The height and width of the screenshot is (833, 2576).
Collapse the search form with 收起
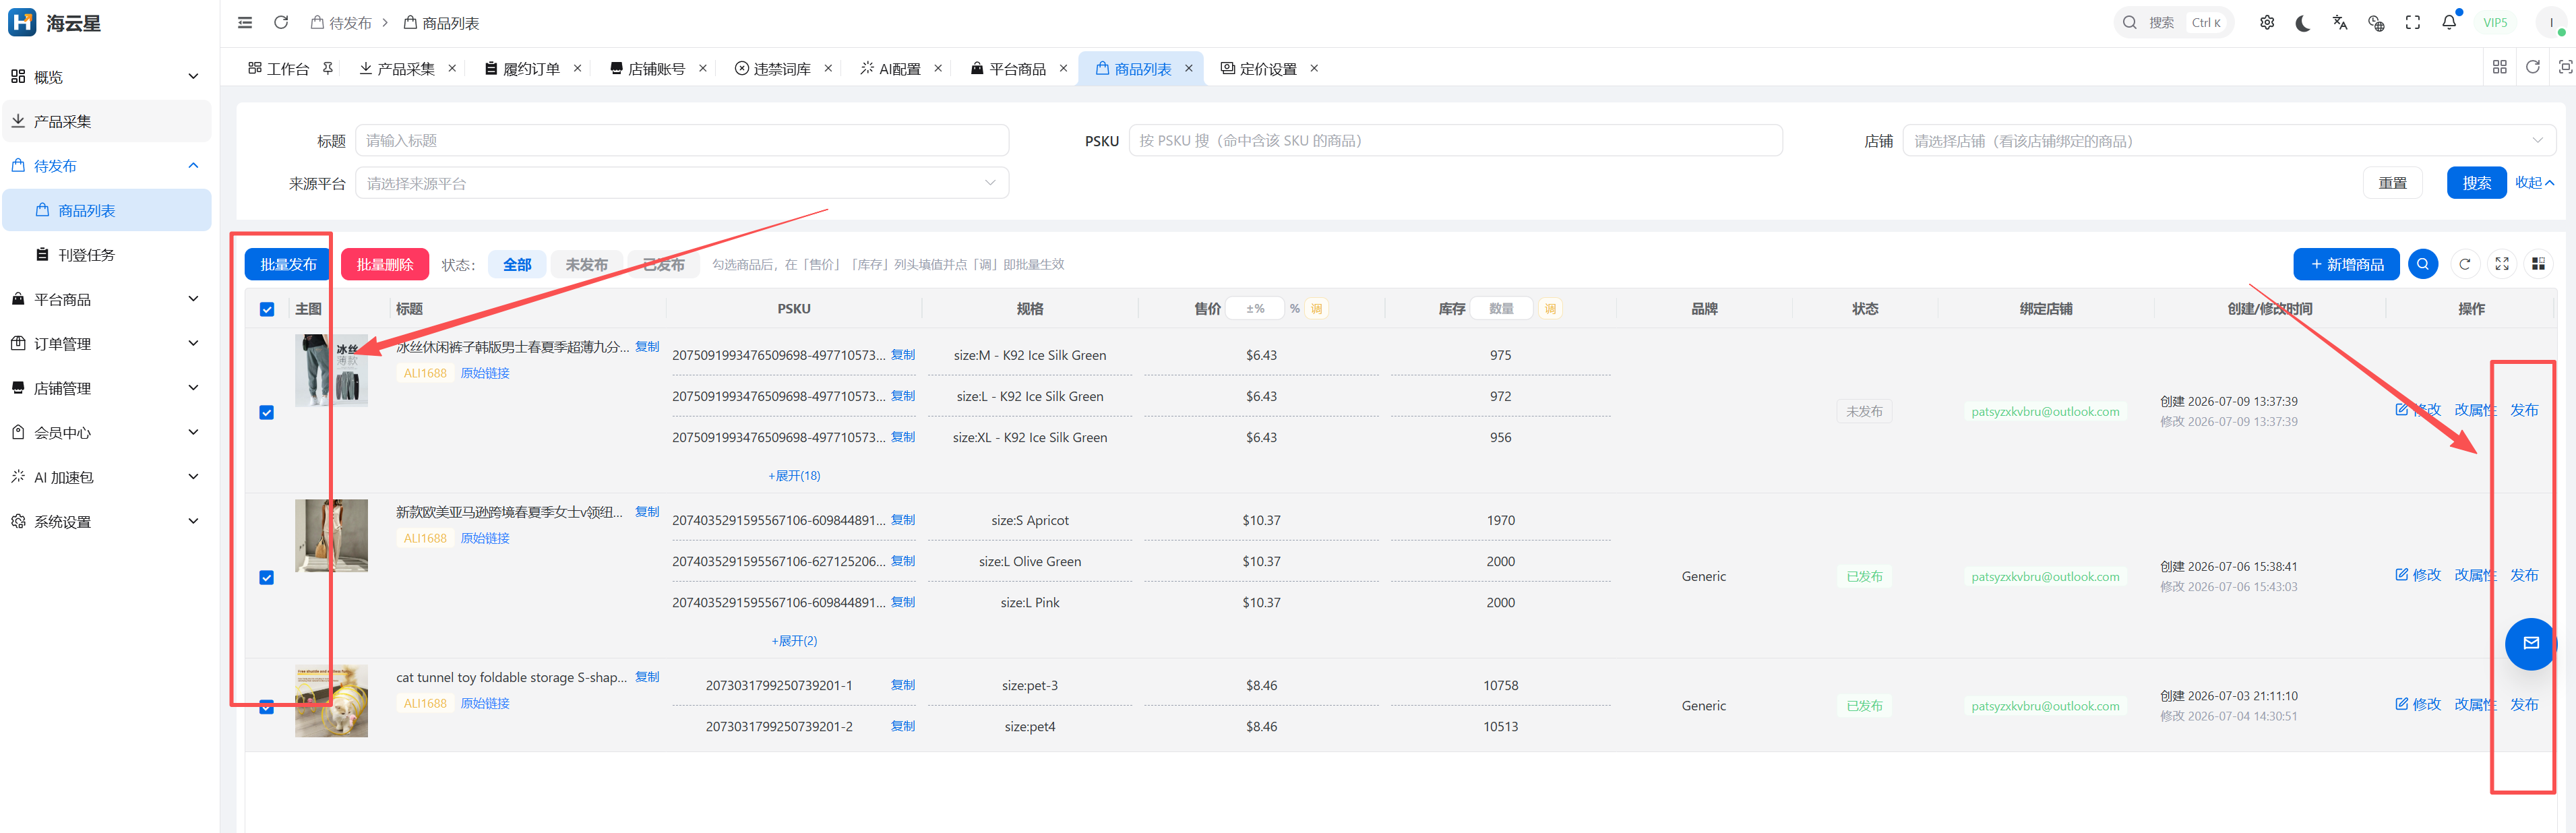2534,183
